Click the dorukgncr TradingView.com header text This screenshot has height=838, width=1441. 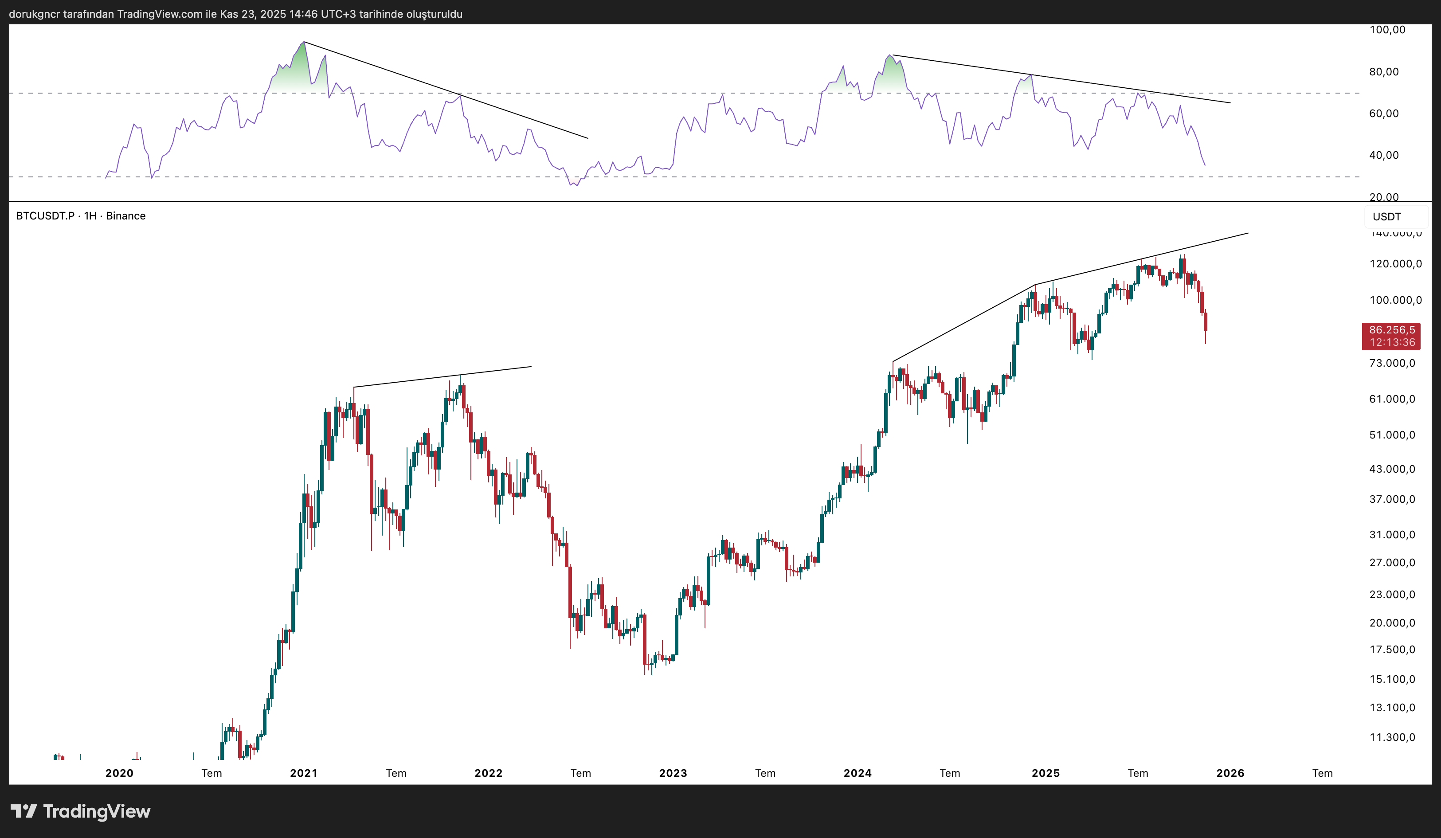[x=235, y=14]
